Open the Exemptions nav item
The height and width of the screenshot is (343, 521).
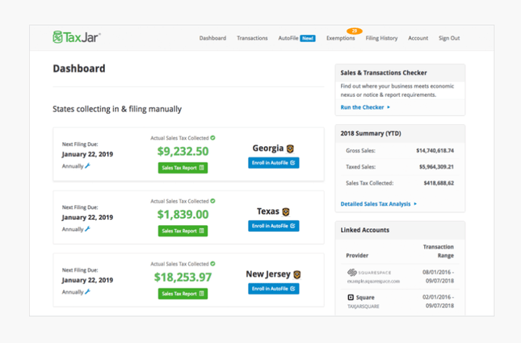[341, 38]
